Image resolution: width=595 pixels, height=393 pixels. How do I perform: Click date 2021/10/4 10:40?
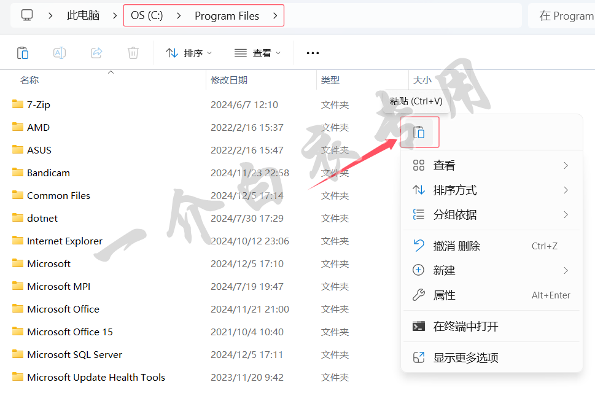click(247, 332)
